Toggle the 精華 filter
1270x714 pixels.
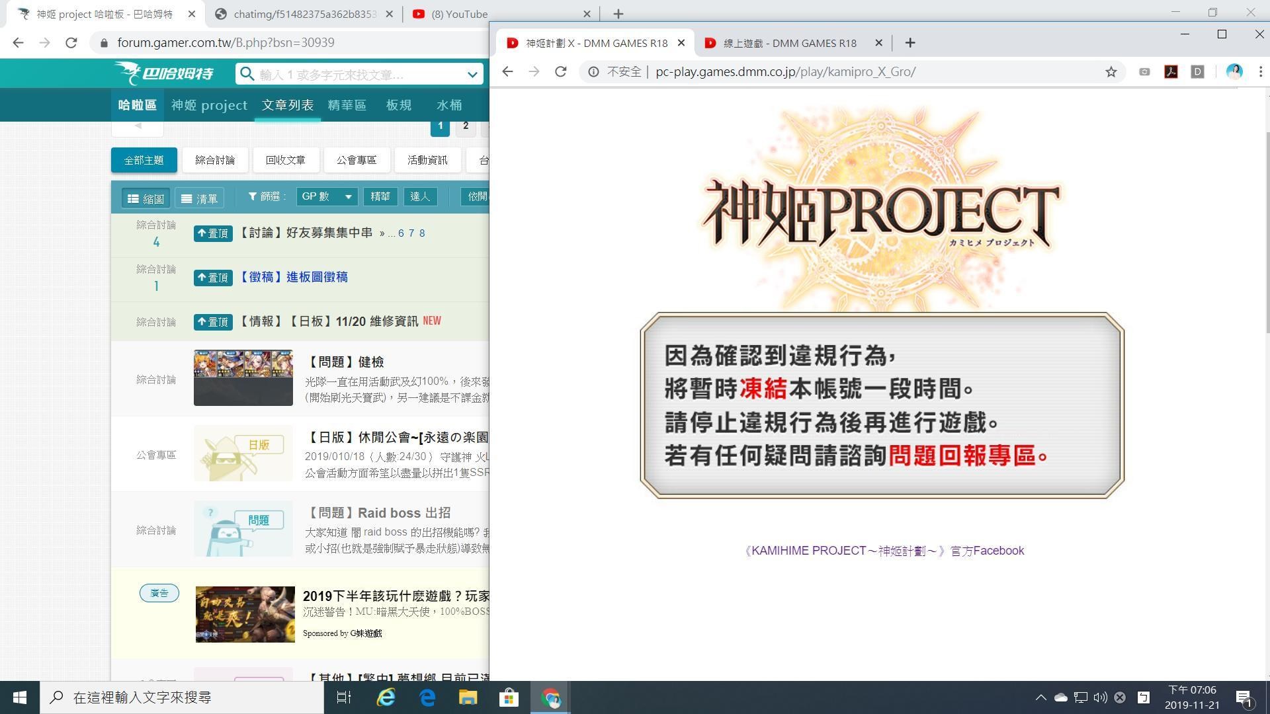coord(380,196)
